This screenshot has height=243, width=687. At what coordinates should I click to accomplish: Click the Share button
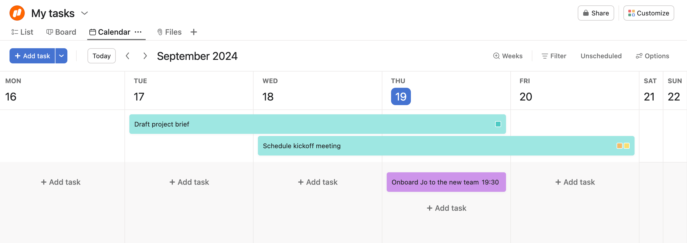(x=596, y=13)
